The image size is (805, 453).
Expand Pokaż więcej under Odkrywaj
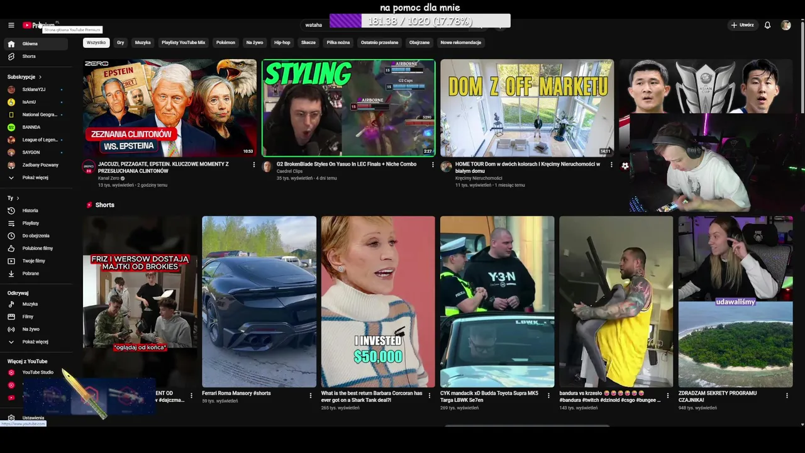(35, 342)
